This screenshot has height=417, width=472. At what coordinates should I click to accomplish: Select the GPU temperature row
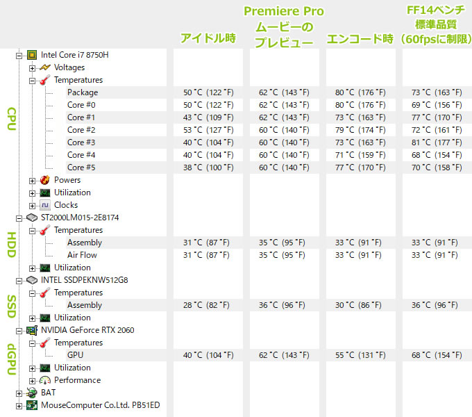pos(75,355)
